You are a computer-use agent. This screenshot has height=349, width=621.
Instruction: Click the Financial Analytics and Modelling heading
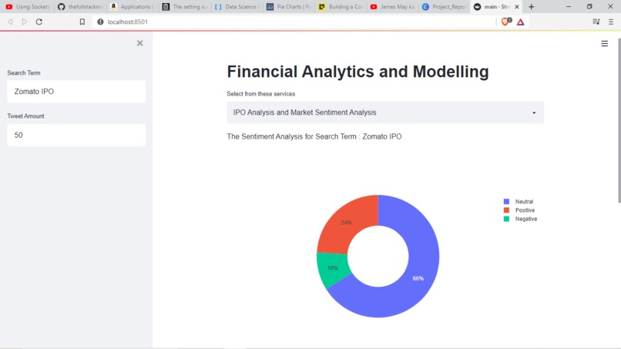tap(357, 72)
